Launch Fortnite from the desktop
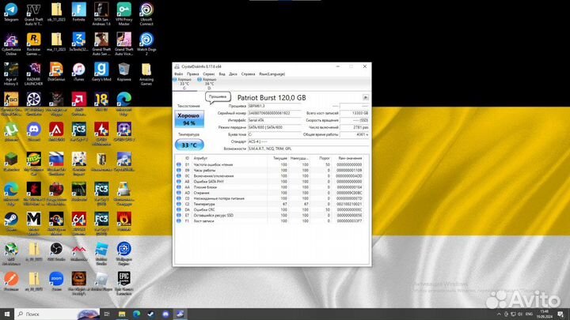570x320 pixels. pos(78,11)
